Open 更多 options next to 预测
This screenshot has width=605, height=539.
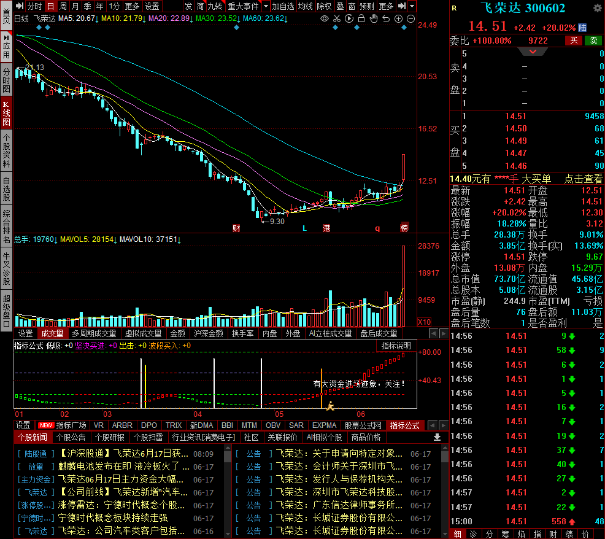pos(386,6)
